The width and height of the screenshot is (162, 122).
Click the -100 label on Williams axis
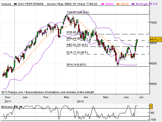click(153, 120)
